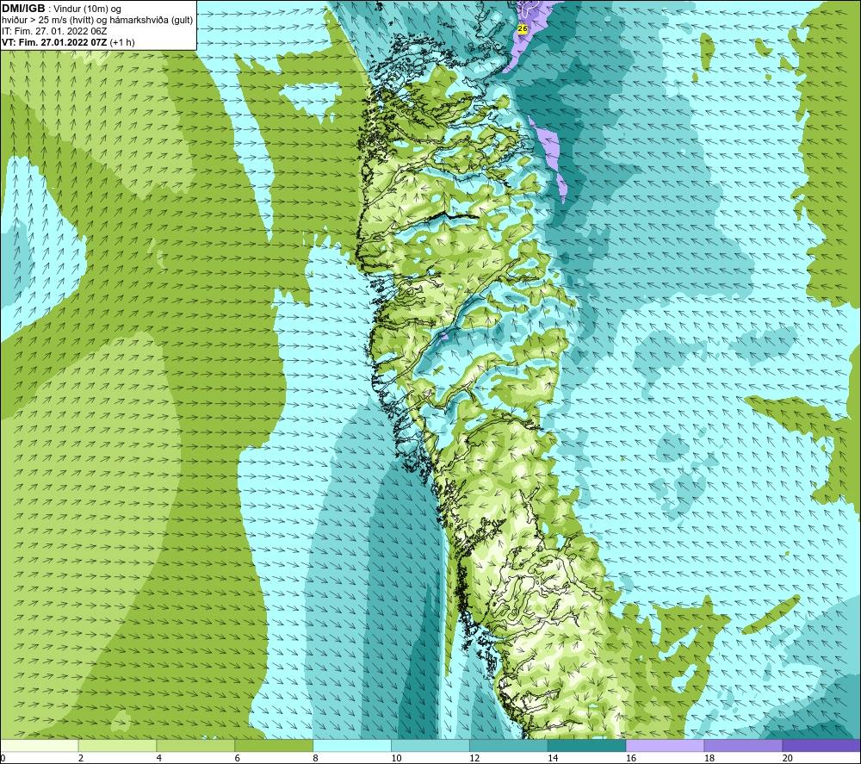Click the '6' scale tick label
Image resolution: width=861 pixels, height=764 pixels.
click(238, 758)
